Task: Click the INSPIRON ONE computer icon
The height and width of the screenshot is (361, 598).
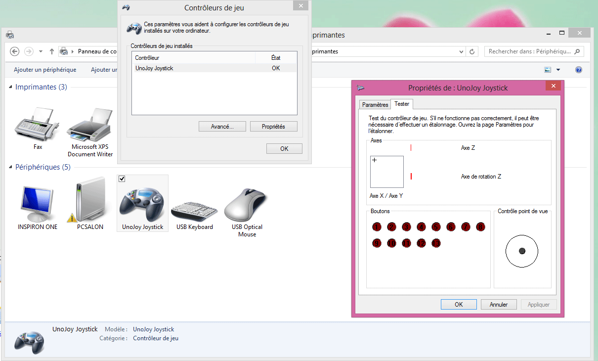Action: 38,203
